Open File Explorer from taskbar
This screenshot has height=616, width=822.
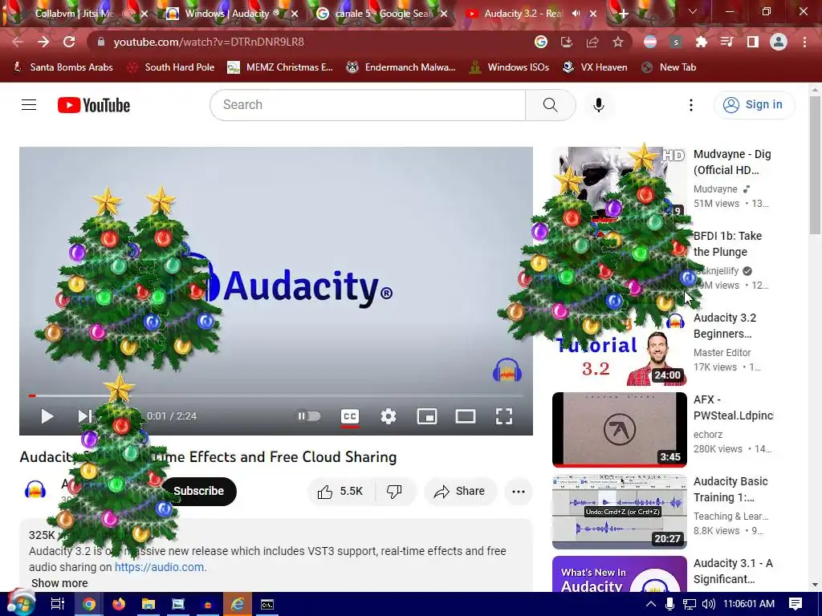149,604
